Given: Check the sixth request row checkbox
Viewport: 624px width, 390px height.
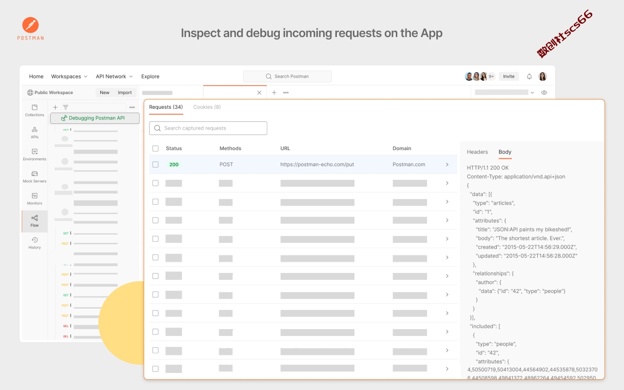Looking at the screenshot, I should 156,257.
